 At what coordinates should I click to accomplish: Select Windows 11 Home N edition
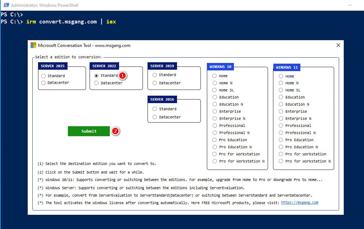click(x=281, y=83)
